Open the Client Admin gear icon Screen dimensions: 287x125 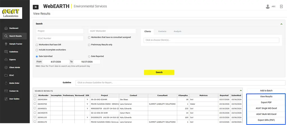click(x=6, y=68)
